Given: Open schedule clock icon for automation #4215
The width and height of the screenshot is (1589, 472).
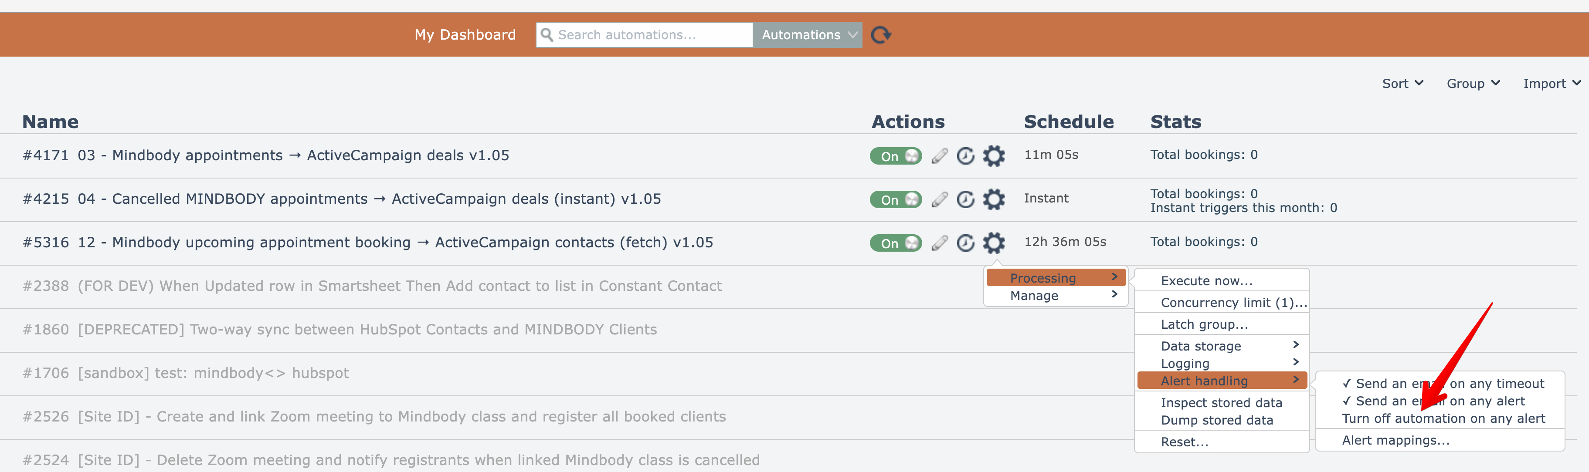Looking at the screenshot, I should (965, 200).
